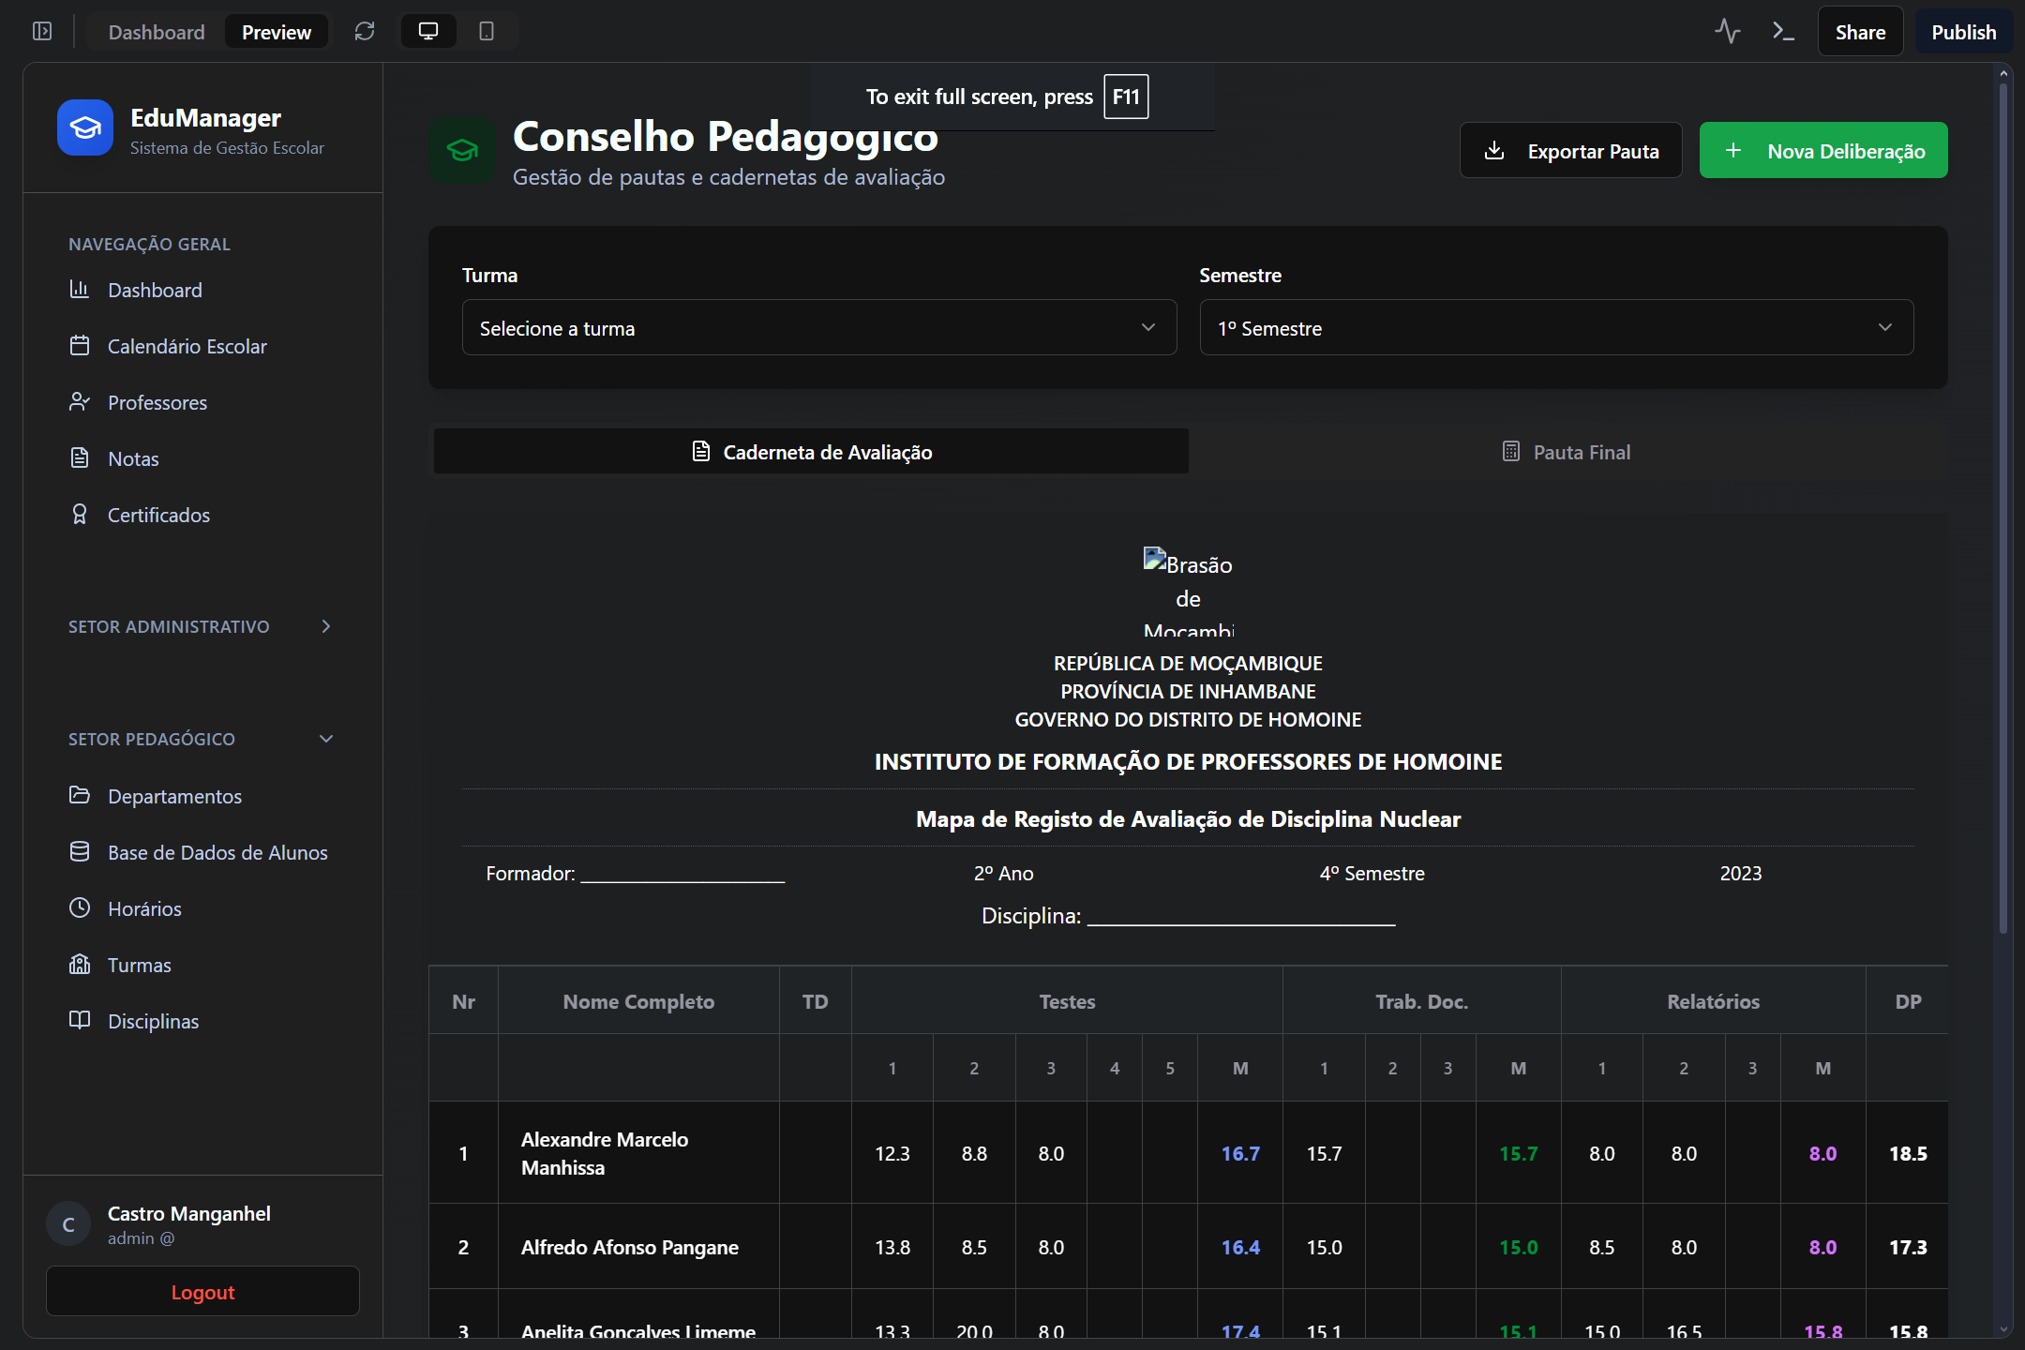This screenshot has width=2025, height=1350.
Task: Click the Nome Completo column header
Action: pyautogui.click(x=638, y=1001)
